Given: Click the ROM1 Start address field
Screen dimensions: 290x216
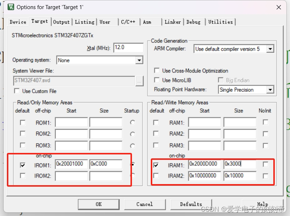Looking at the screenshot, I should point(71,122).
